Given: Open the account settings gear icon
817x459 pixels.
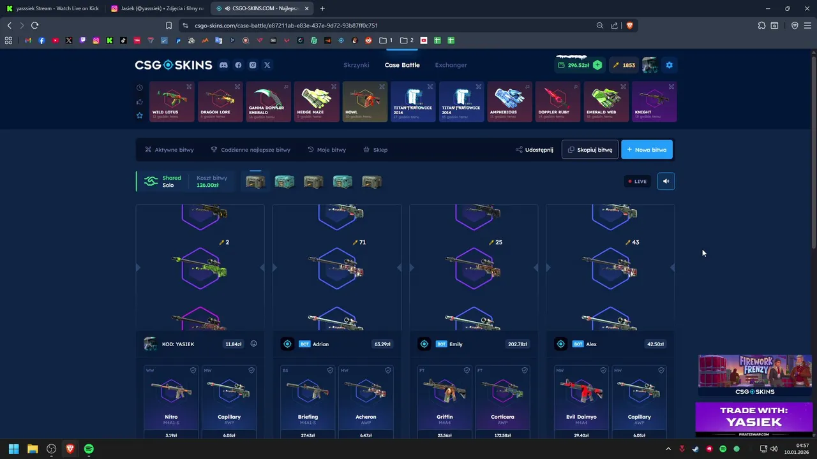Looking at the screenshot, I should point(669,65).
